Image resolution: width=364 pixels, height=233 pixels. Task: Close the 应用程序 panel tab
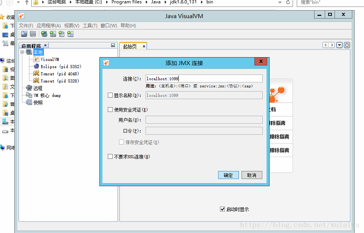coord(45,45)
